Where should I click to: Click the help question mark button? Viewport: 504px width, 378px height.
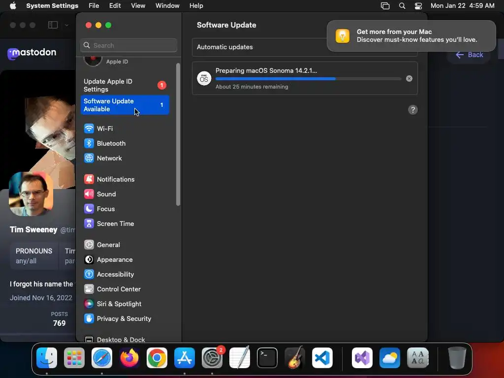[x=413, y=110]
